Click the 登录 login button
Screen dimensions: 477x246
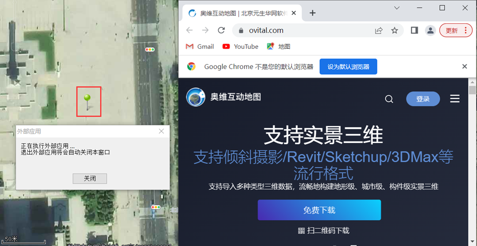[423, 99]
